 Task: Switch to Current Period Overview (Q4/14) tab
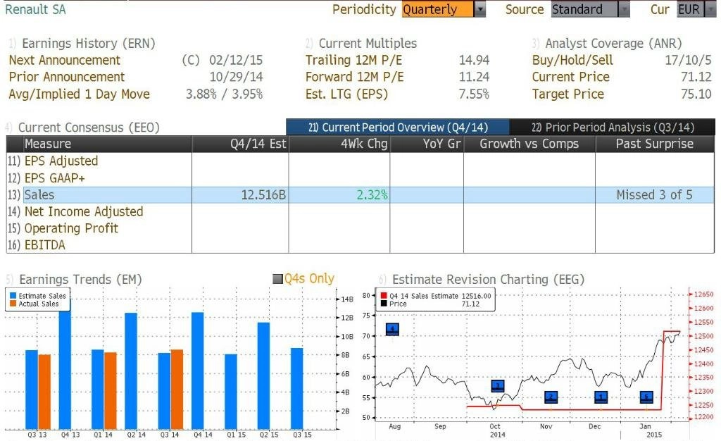point(398,128)
